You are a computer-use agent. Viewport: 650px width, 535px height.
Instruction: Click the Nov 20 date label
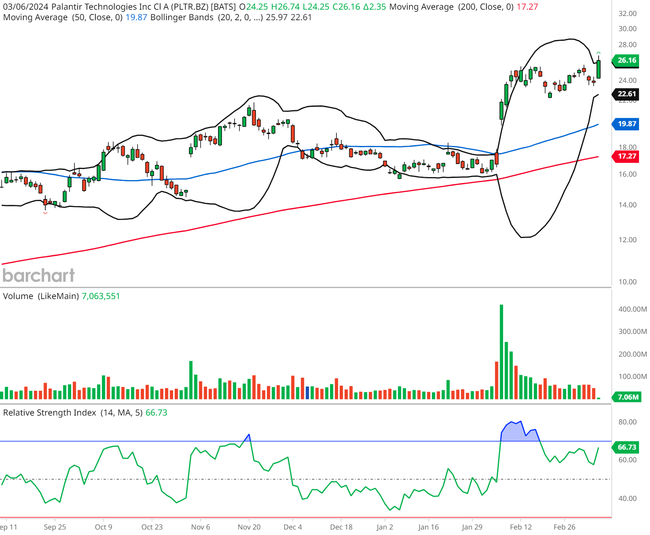(249, 527)
